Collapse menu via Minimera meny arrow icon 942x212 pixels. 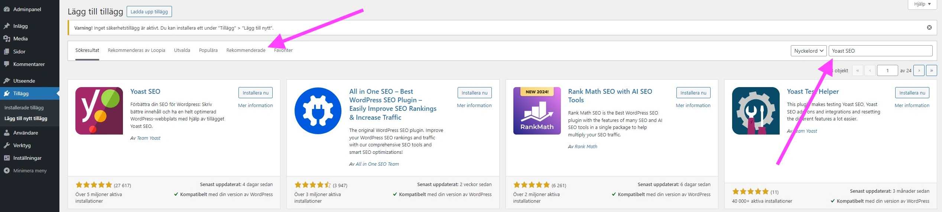click(7, 170)
